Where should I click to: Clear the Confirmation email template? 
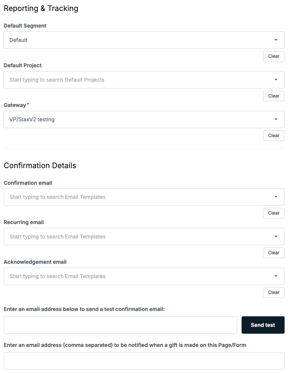pos(274,213)
